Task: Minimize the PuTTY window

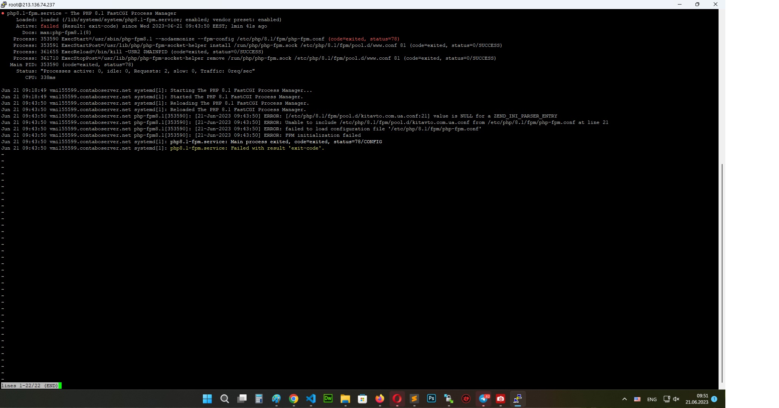Action: click(x=679, y=5)
